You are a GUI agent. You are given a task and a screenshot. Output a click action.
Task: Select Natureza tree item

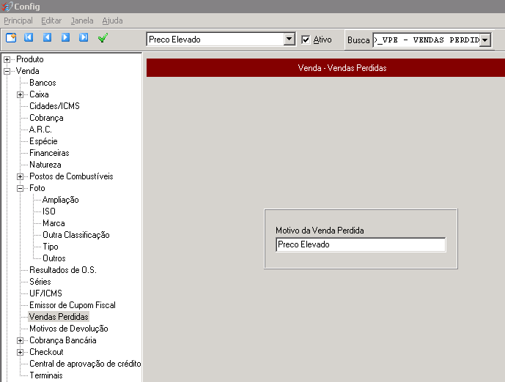point(45,165)
